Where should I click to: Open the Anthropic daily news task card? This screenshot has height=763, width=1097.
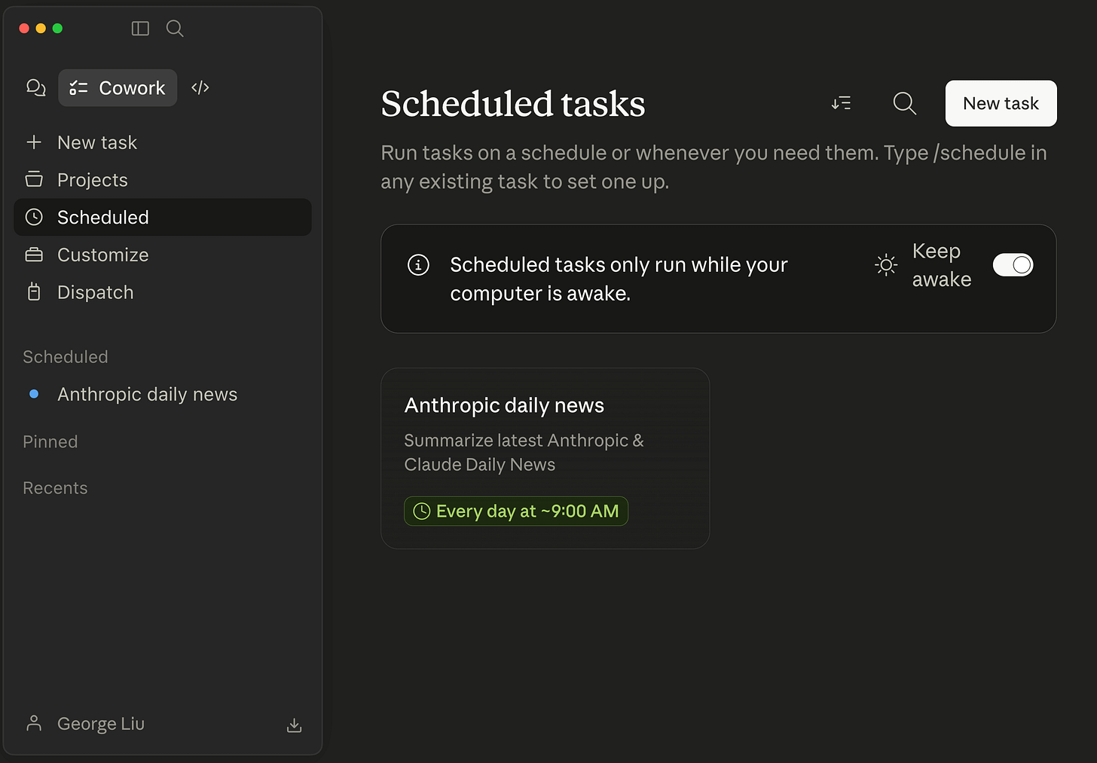click(x=545, y=437)
